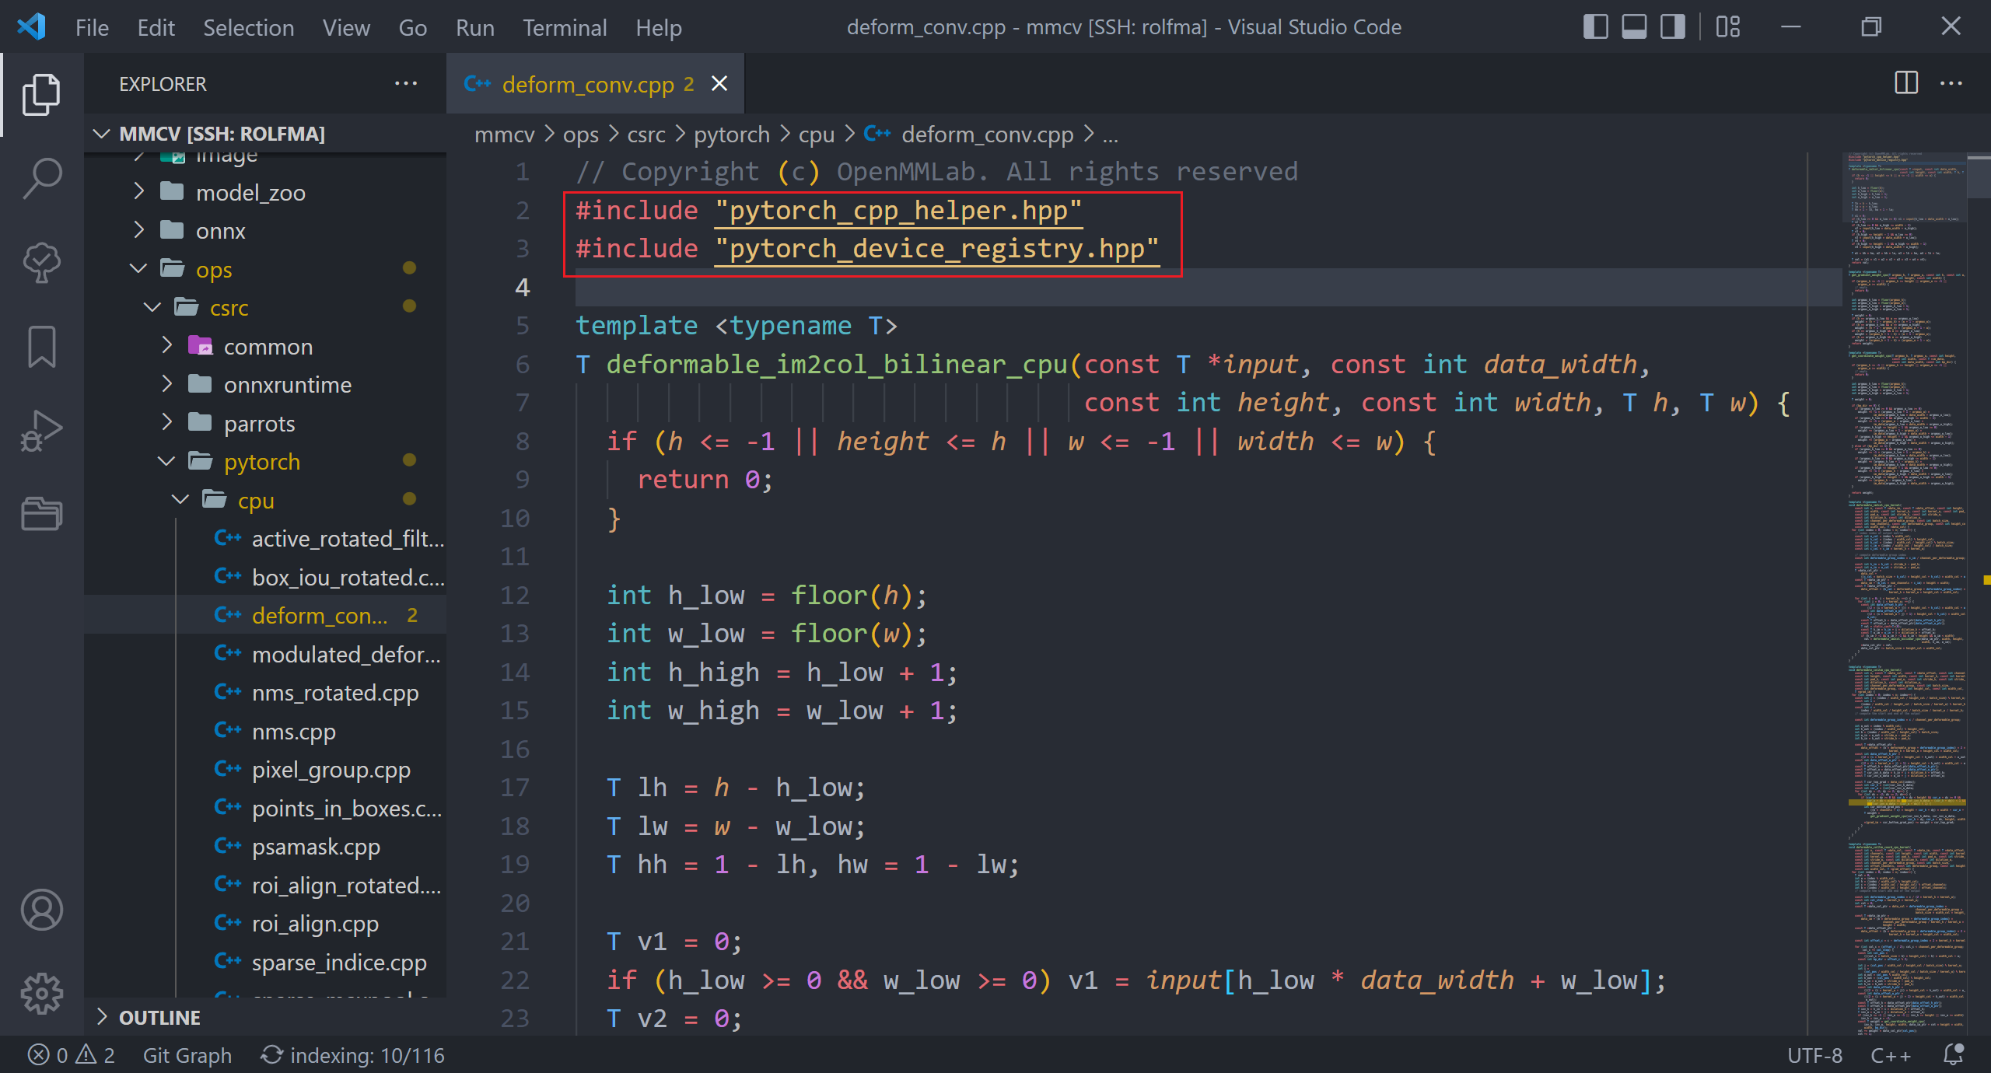Expand the model_zoo folder
The width and height of the screenshot is (1991, 1073).
click(x=250, y=193)
